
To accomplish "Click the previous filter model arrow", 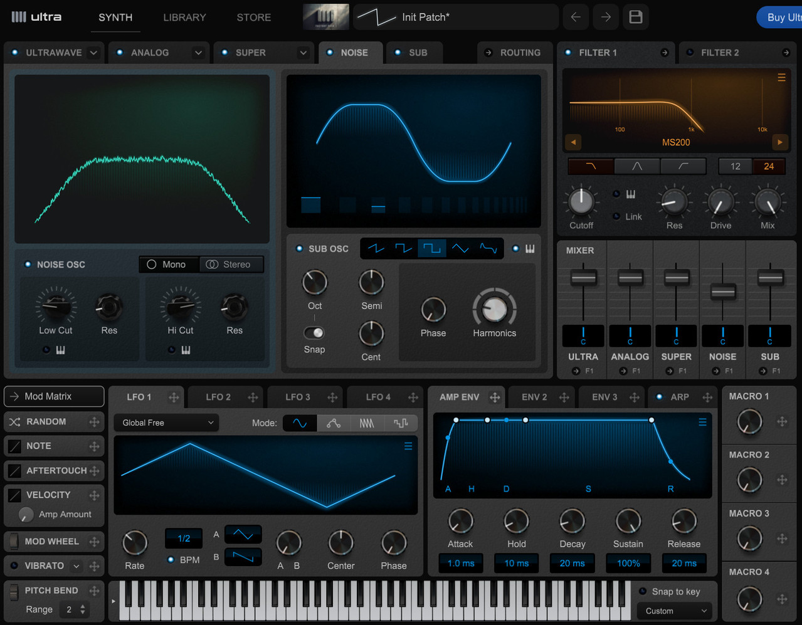I will tap(573, 142).
